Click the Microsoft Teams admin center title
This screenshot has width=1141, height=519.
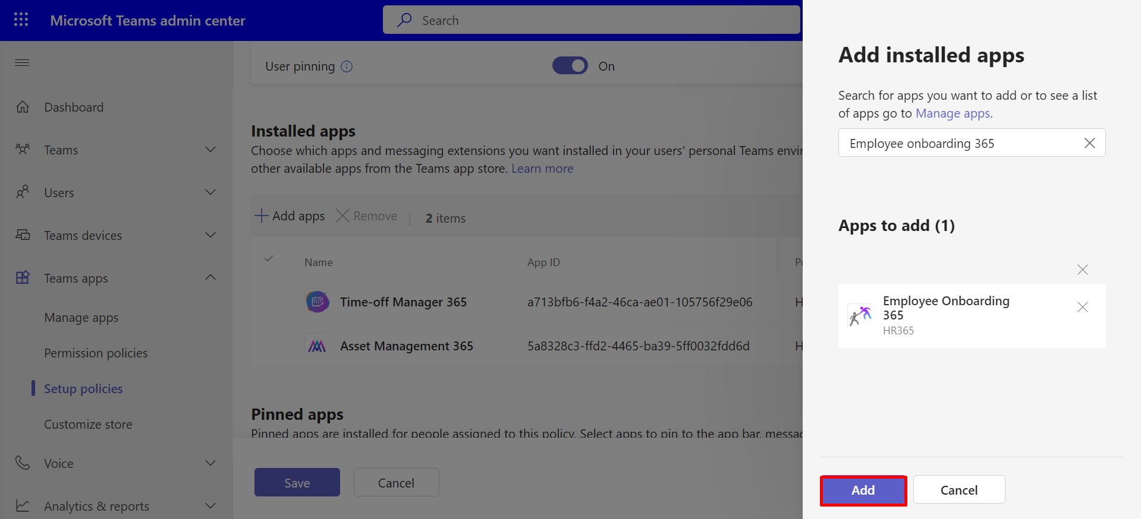pos(147,21)
